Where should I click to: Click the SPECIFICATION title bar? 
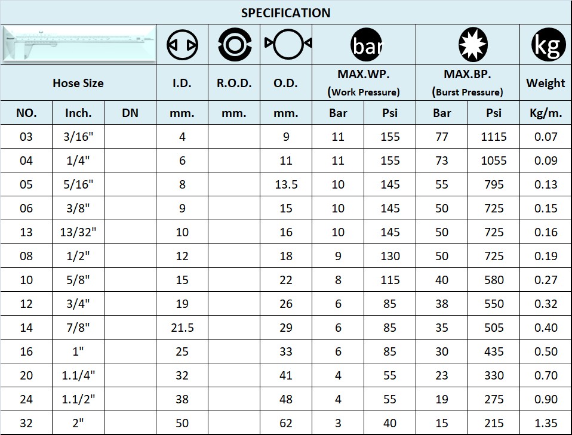[285, 13]
